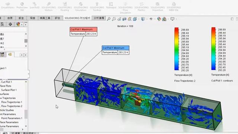Select Volume Parameters tree node
Viewport: 238px width, 134px height.
[9, 126]
